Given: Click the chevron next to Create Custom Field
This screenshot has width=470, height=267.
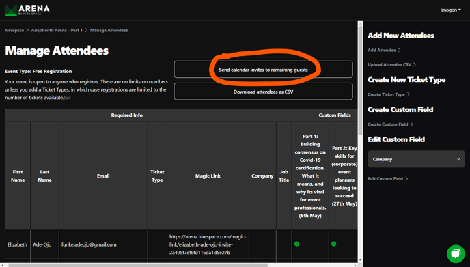Looking at the screenshot, I should tap(412, 124).
